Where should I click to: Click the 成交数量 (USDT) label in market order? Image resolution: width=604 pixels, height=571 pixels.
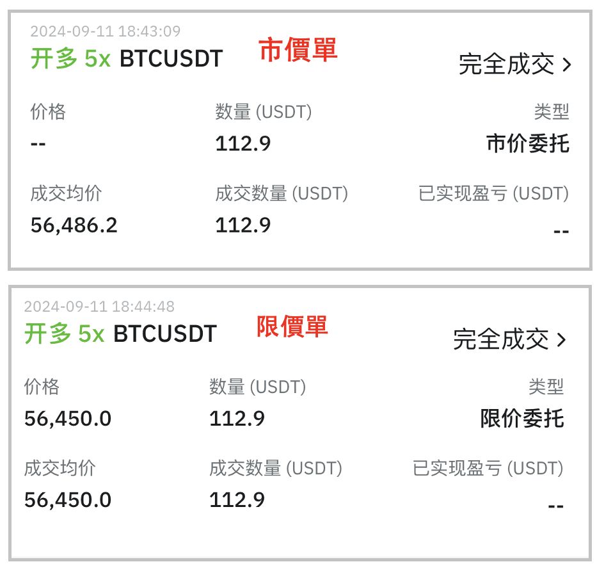pos(282,193)
